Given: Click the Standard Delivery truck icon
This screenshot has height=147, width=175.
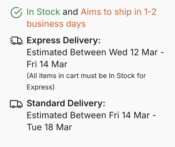Looking at the screenshot, I should point(16,104).
